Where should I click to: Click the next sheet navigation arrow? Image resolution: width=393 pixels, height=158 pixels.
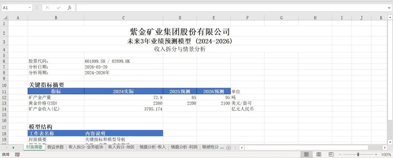(13, 147)
